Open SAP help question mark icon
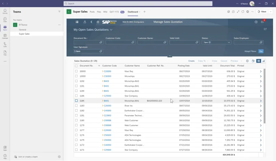The width and height of the screenshot is (276, 161). 256,22
